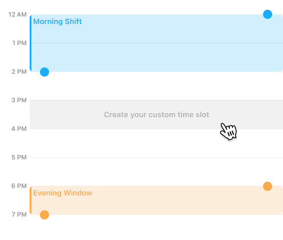The width and height of the screenshot is (283, 240).
Task: Click the Morning Shift title text
Action: tap(58, 22)
